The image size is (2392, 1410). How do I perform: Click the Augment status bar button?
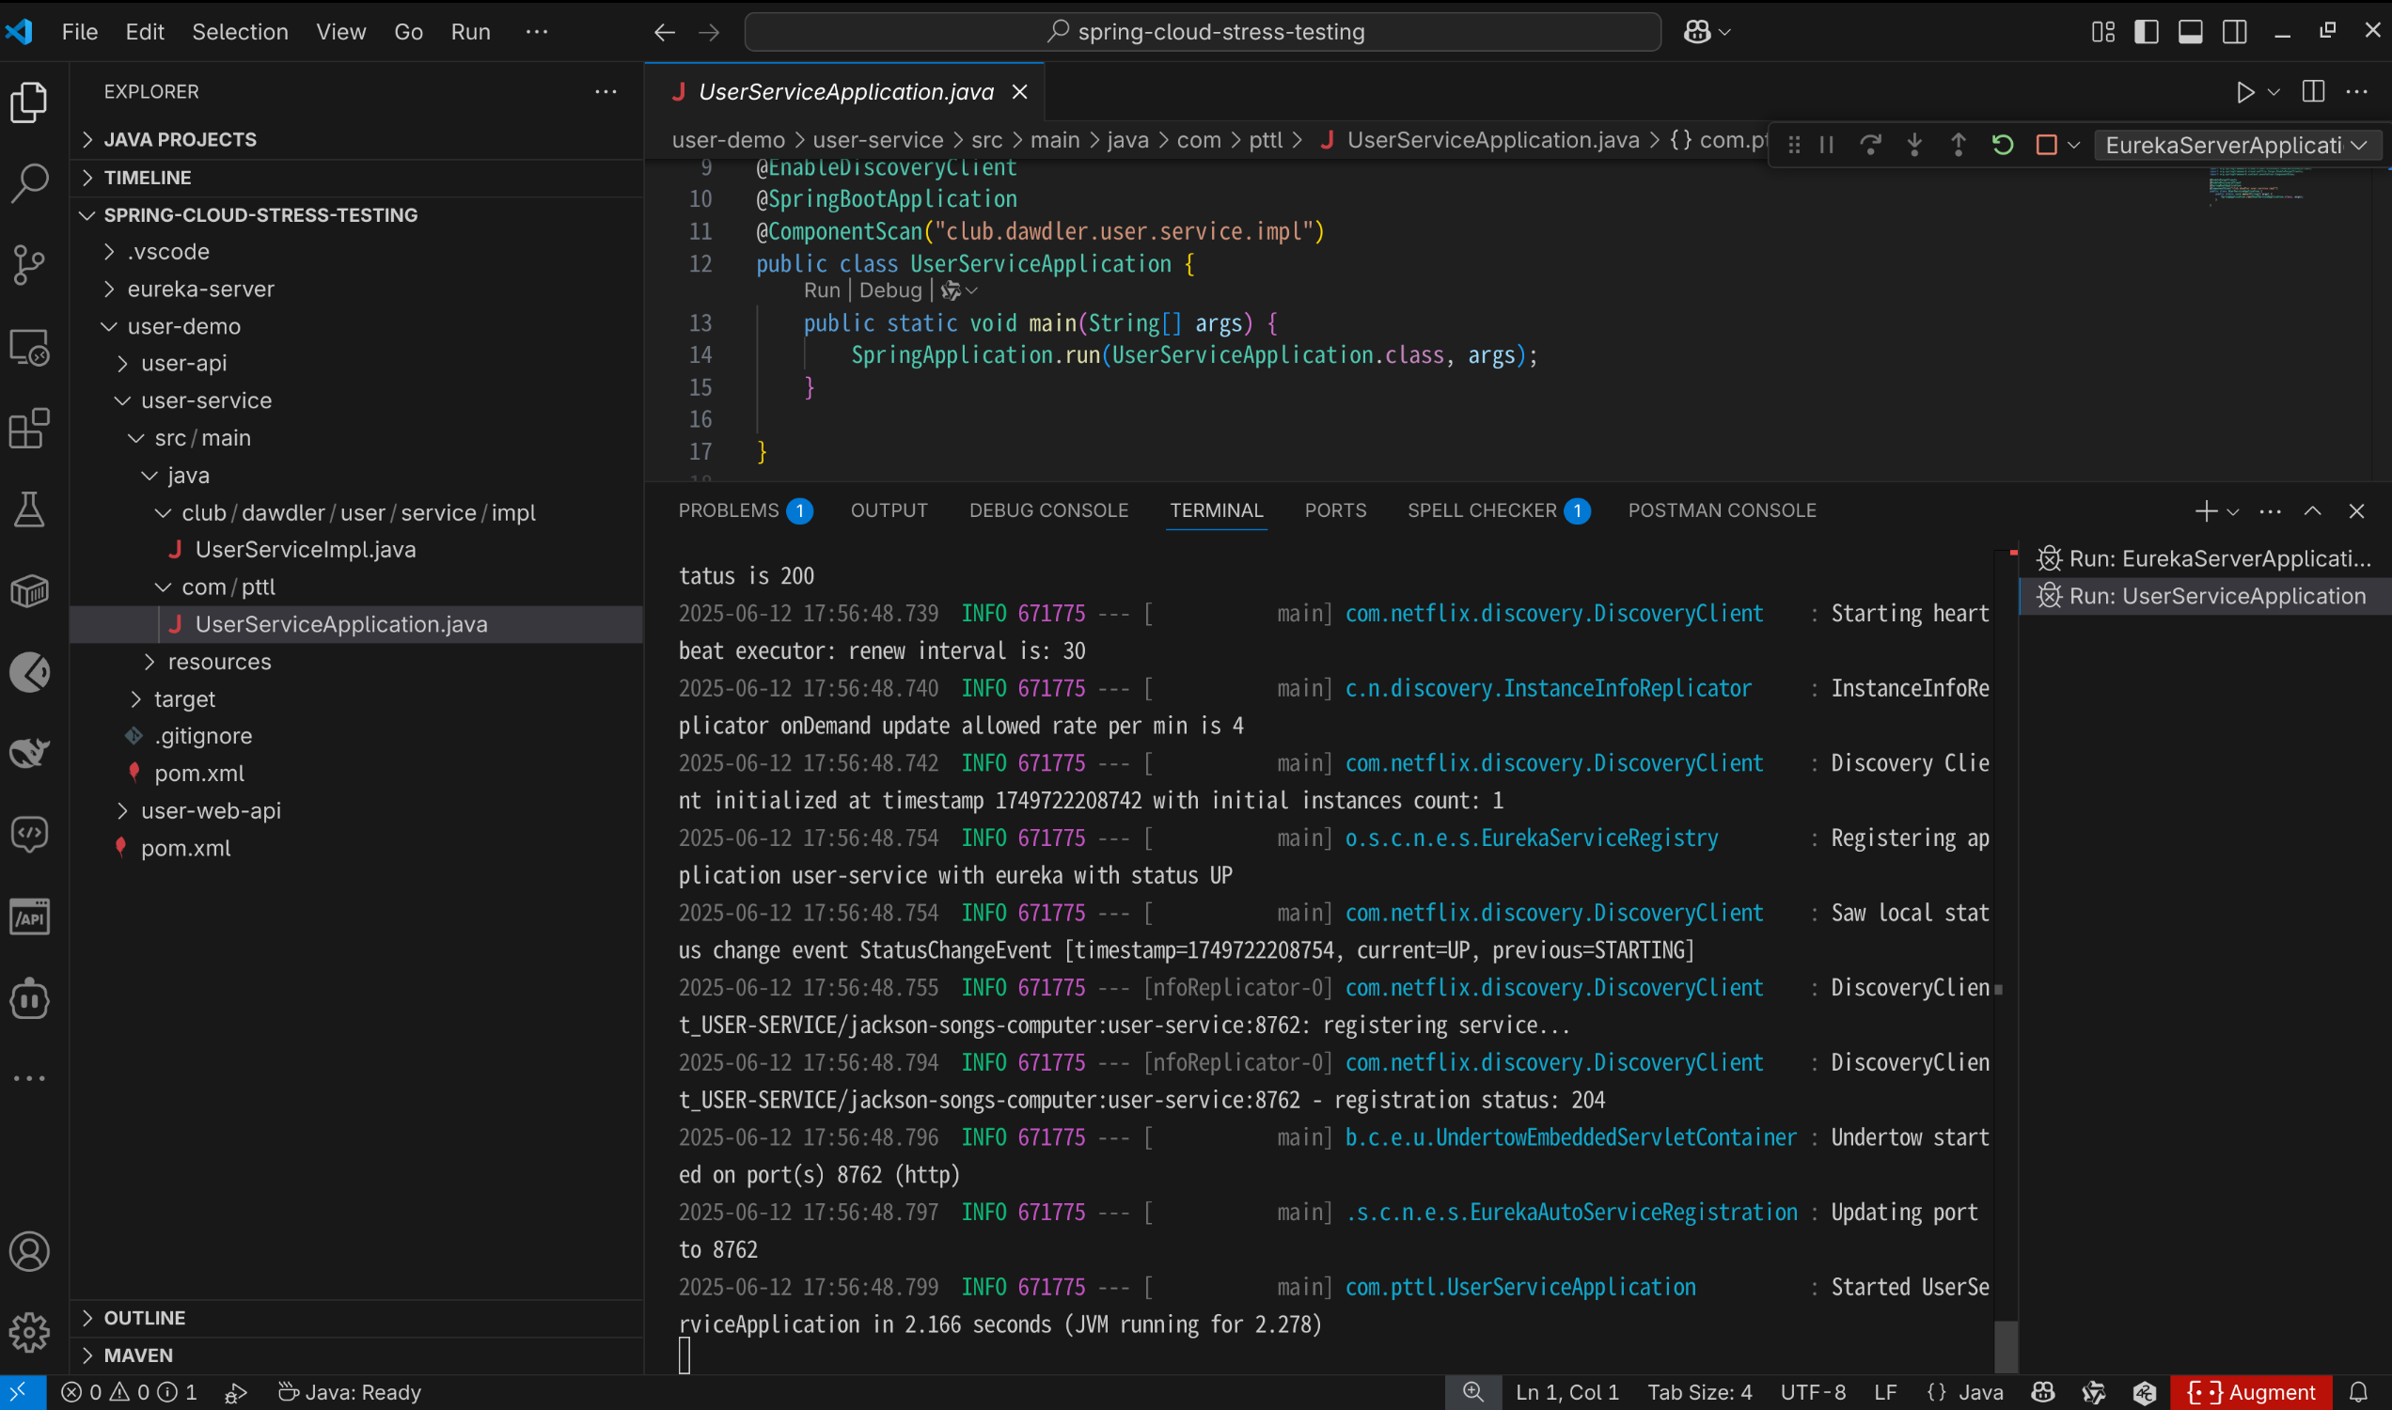2251,1392
